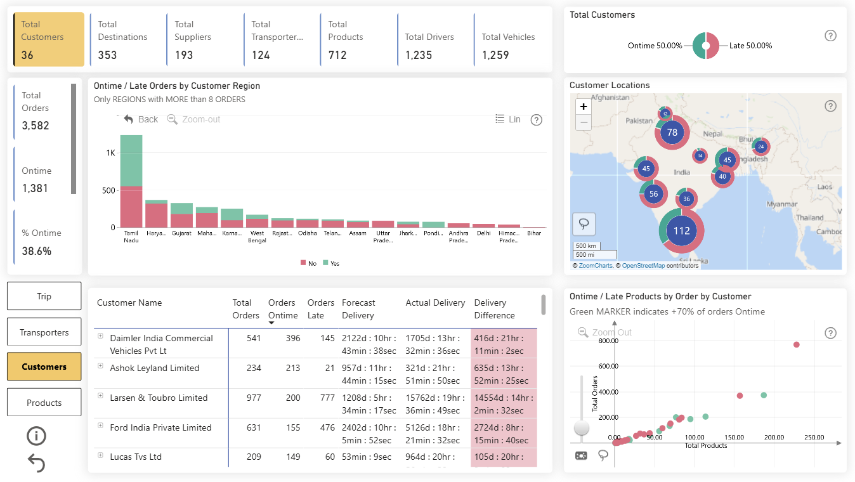This screenshot has width=855, height=482.
Task: Expand Ashok Leyland Limited row
Action: click(100, 366)
